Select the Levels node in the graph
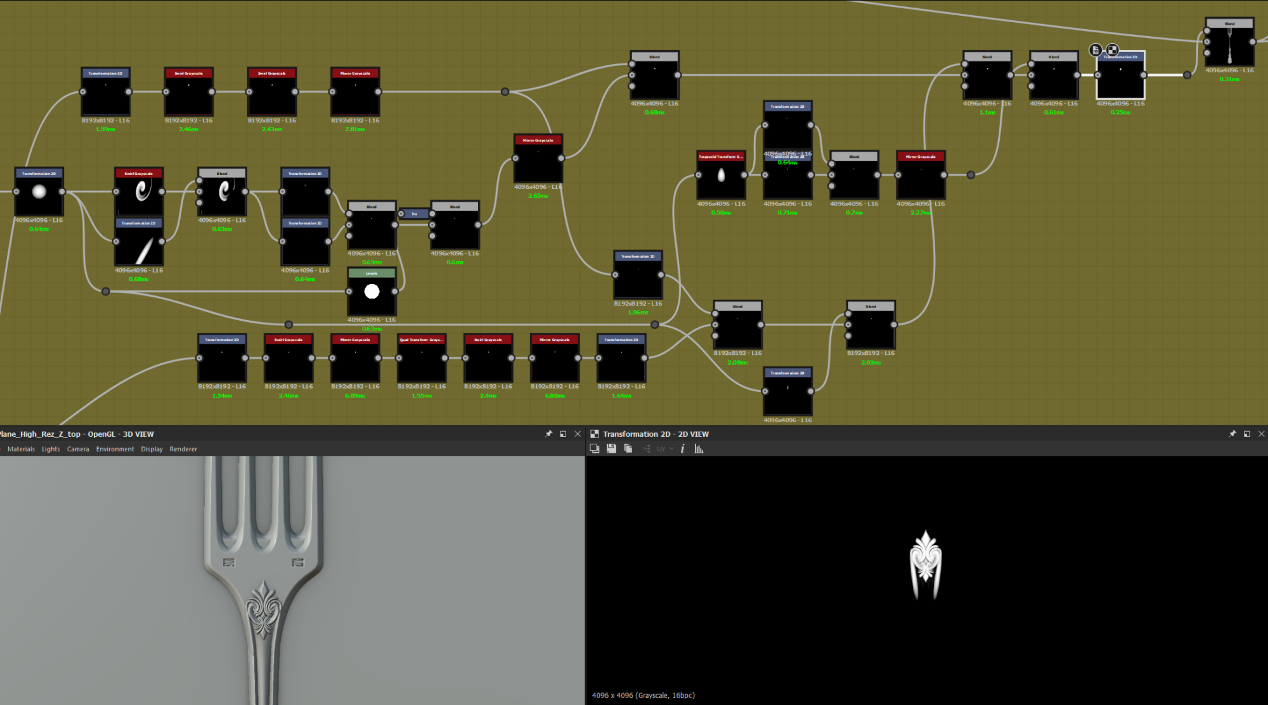The width and height of the screenshot is (1268, 705). pyautogui.click(x=372, y=292)
